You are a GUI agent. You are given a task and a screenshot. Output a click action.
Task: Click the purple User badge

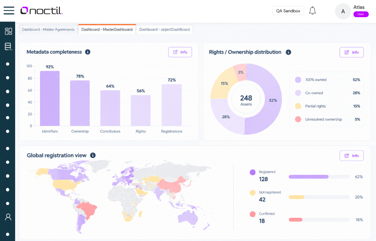(x=361, y=14)
